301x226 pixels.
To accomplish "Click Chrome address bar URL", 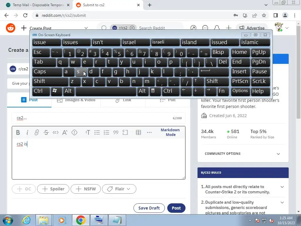I will (64, 15).
